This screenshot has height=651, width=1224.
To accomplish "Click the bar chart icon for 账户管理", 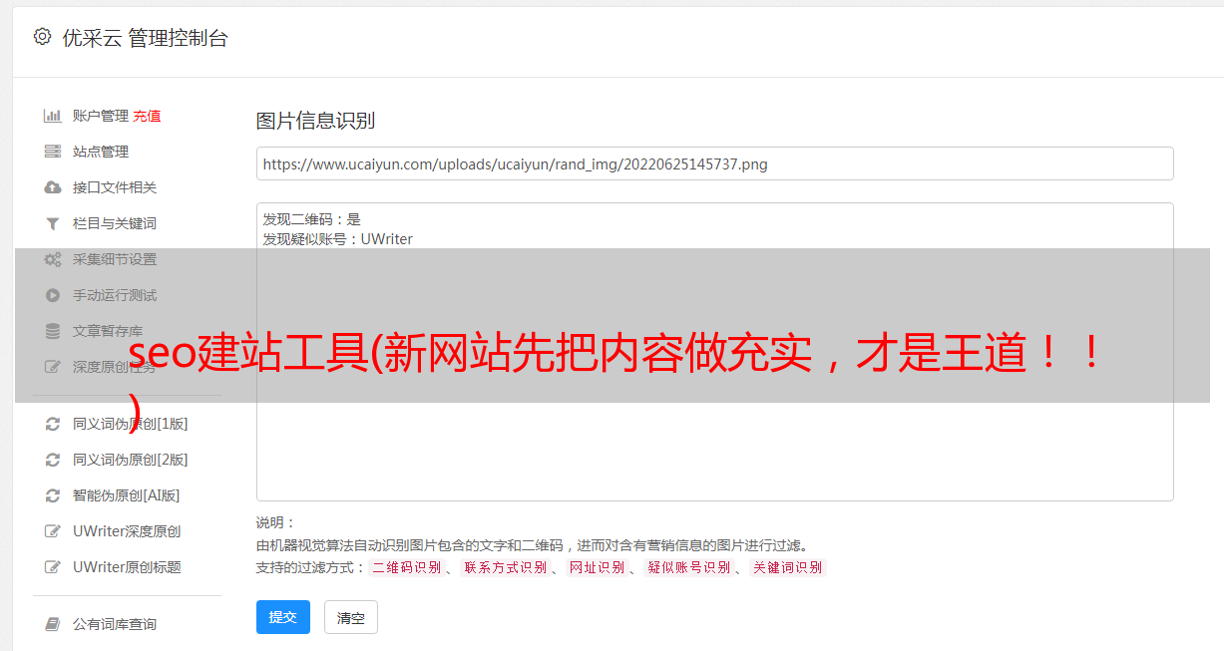I will pos(53,116).
